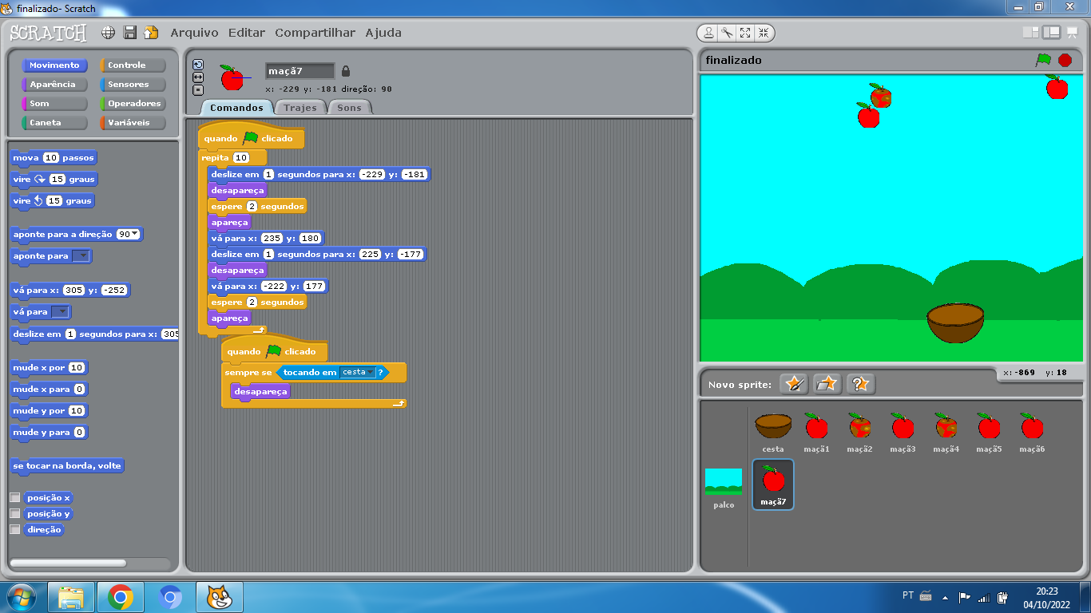This screenshot has width=1091, height=613.
Task: Open the vá para sprite dropdown in palette
Action: 61,312
